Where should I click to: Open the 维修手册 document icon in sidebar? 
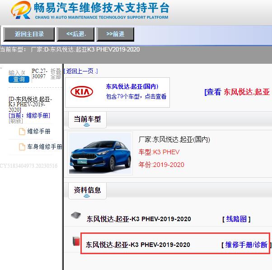[x=22, y=132]
